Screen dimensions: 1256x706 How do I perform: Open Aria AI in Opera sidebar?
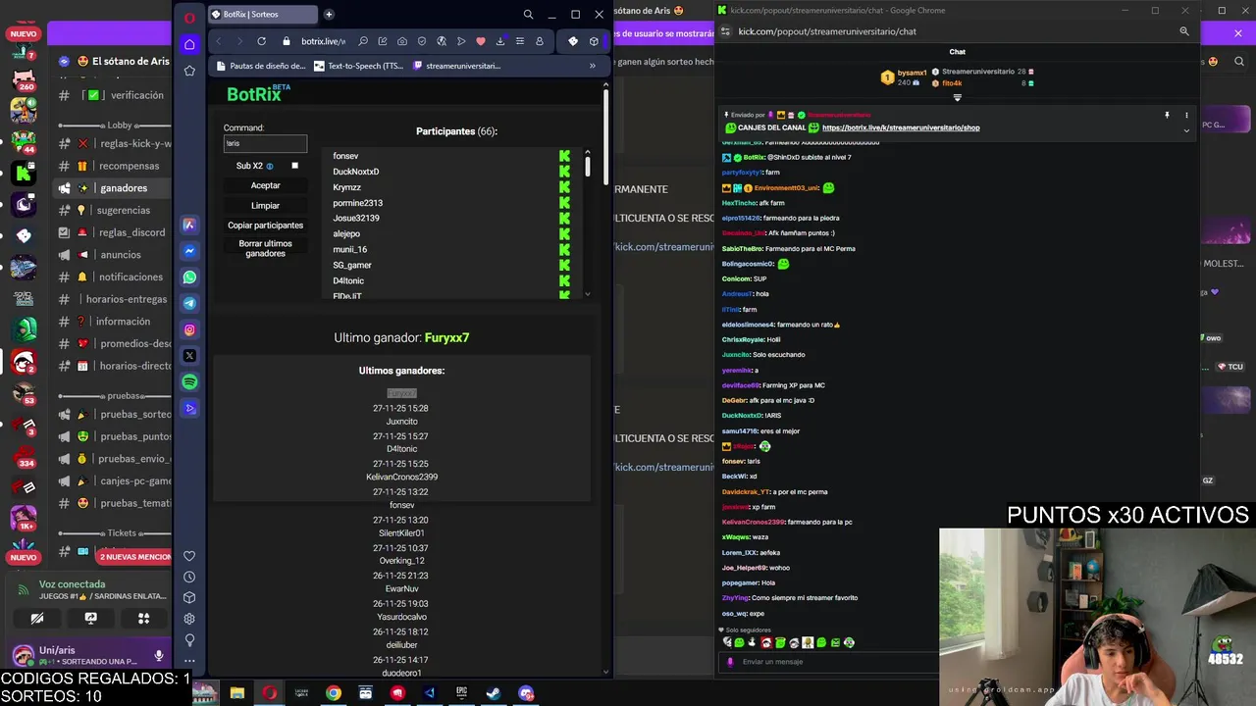189,225
